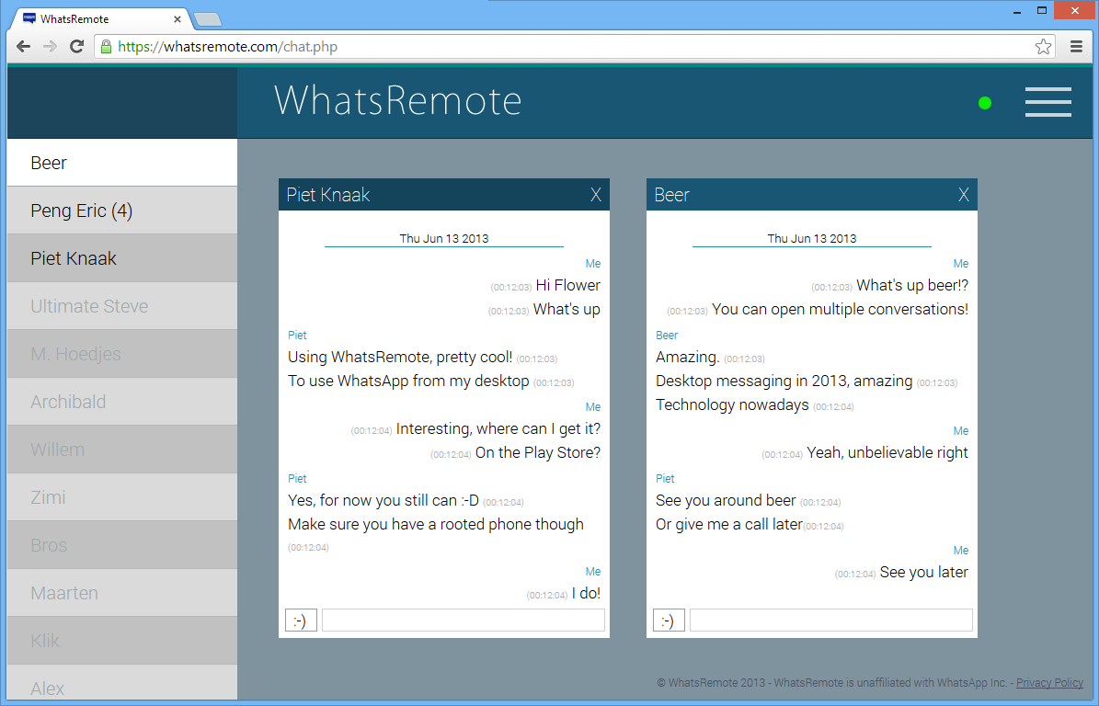
Task: Open Alex contact
Action: pos(122,683)
